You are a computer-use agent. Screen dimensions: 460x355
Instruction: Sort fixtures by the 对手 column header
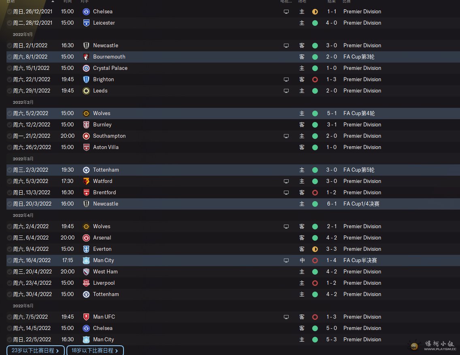tap(85, 2)
